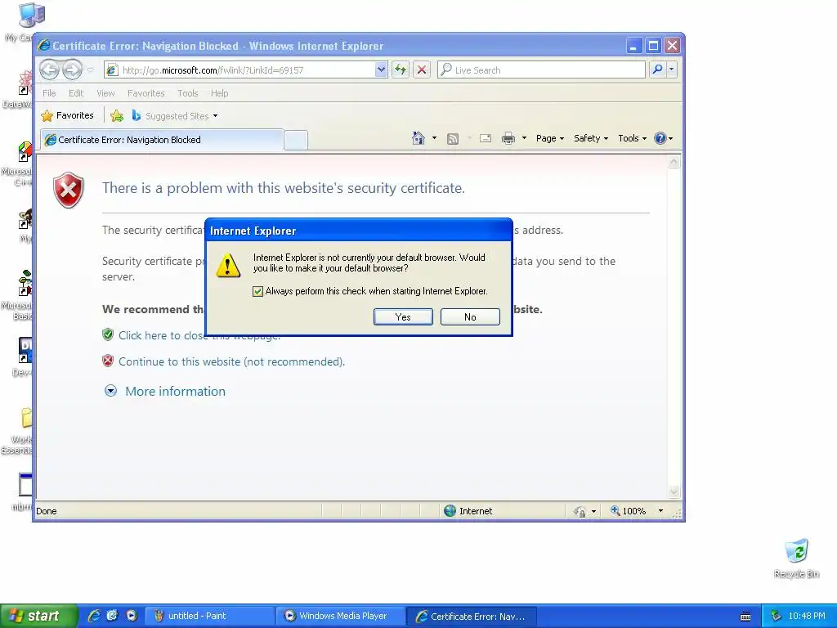The width and height of the screenshot is (837, 628).
Task: Expand More information section
Action: [x=165, y=392]
